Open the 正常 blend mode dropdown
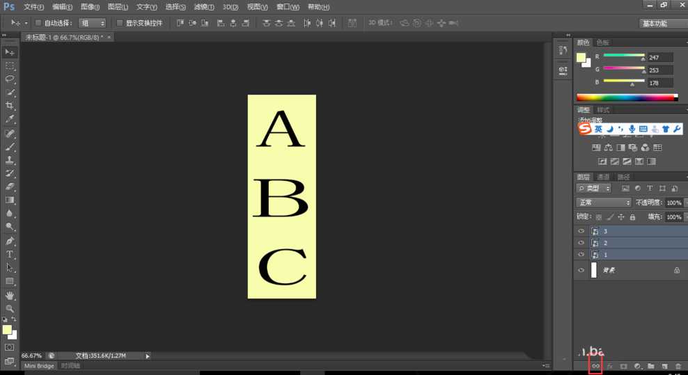 (604, 202)
